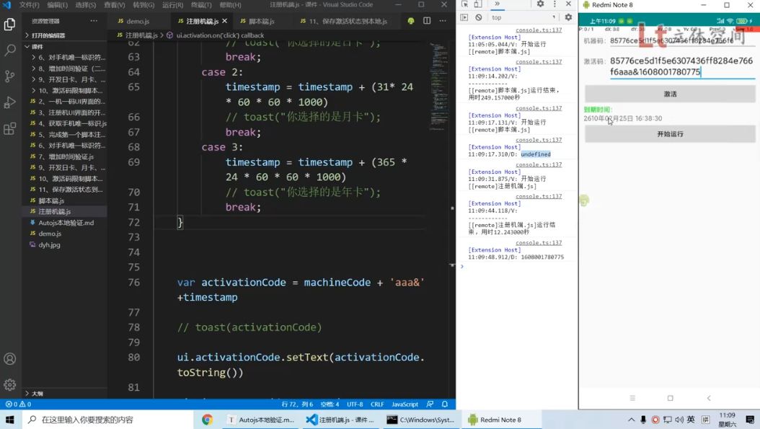Open Run and Debug view
760x429 pixels.
10,102
